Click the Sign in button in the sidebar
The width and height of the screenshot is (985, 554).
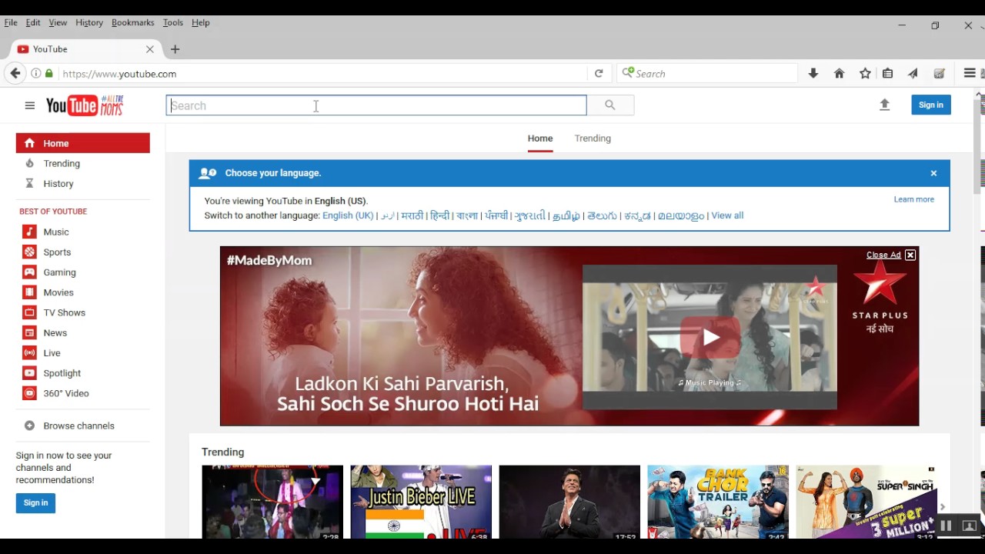(x=35, y=503)
